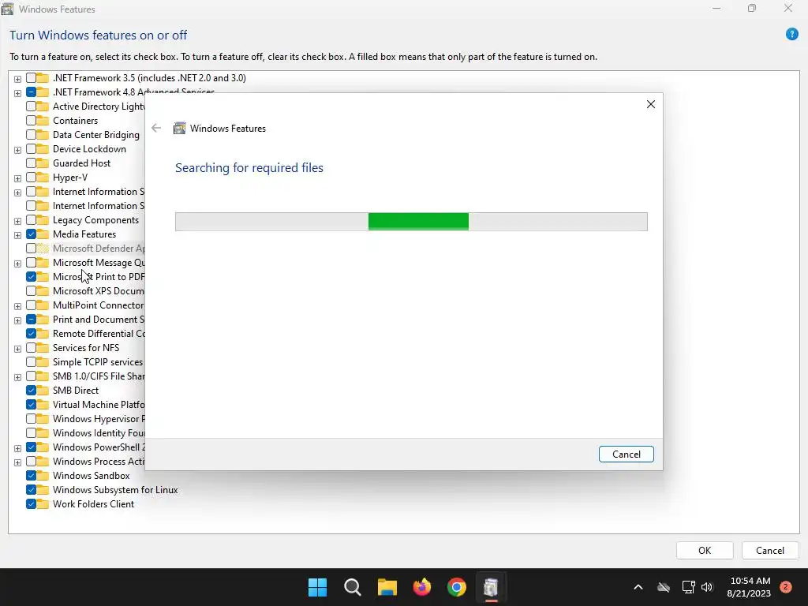Cancel the Searching for required files dialog
Screen dimensions: 808x606
coord(626,454)
